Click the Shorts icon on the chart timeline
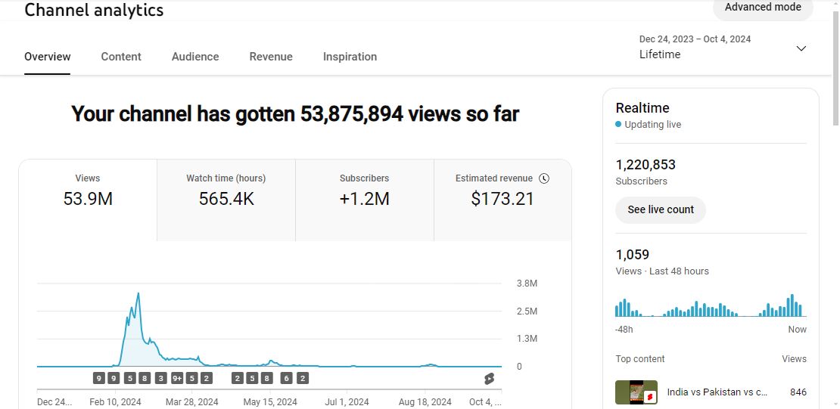 pos(489,379)
